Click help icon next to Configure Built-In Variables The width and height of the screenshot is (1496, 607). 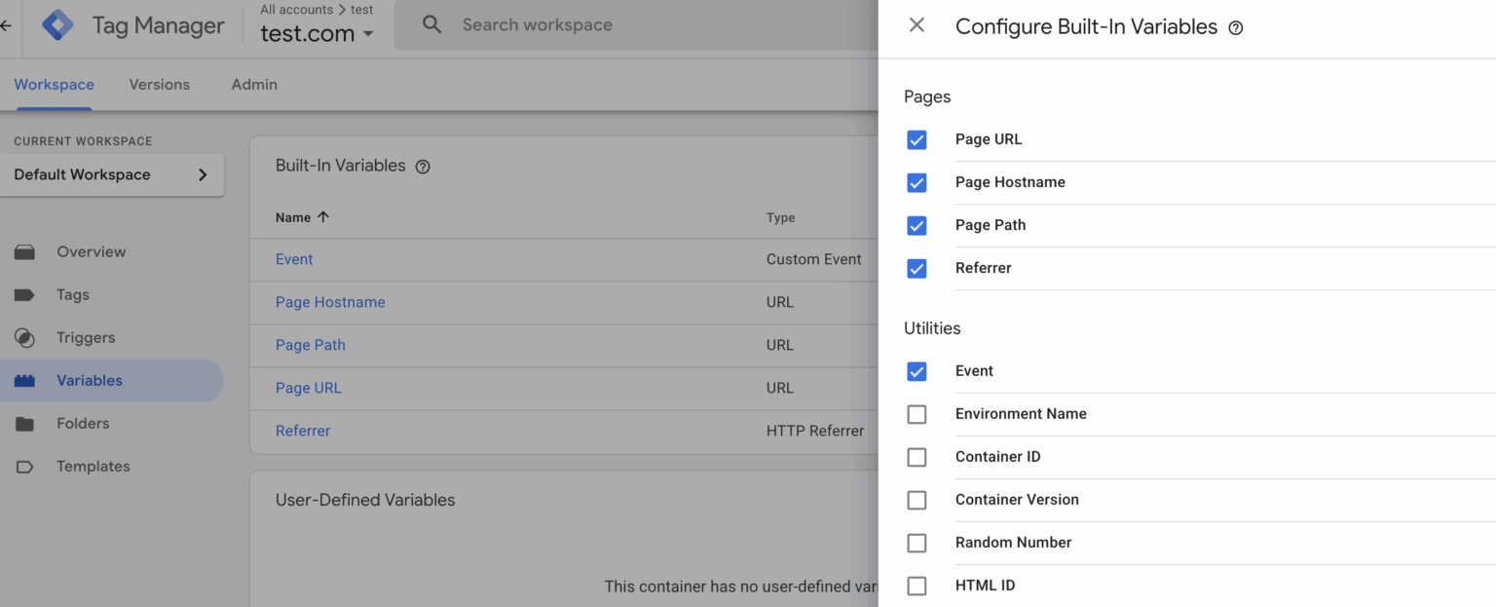point(1235,28)
